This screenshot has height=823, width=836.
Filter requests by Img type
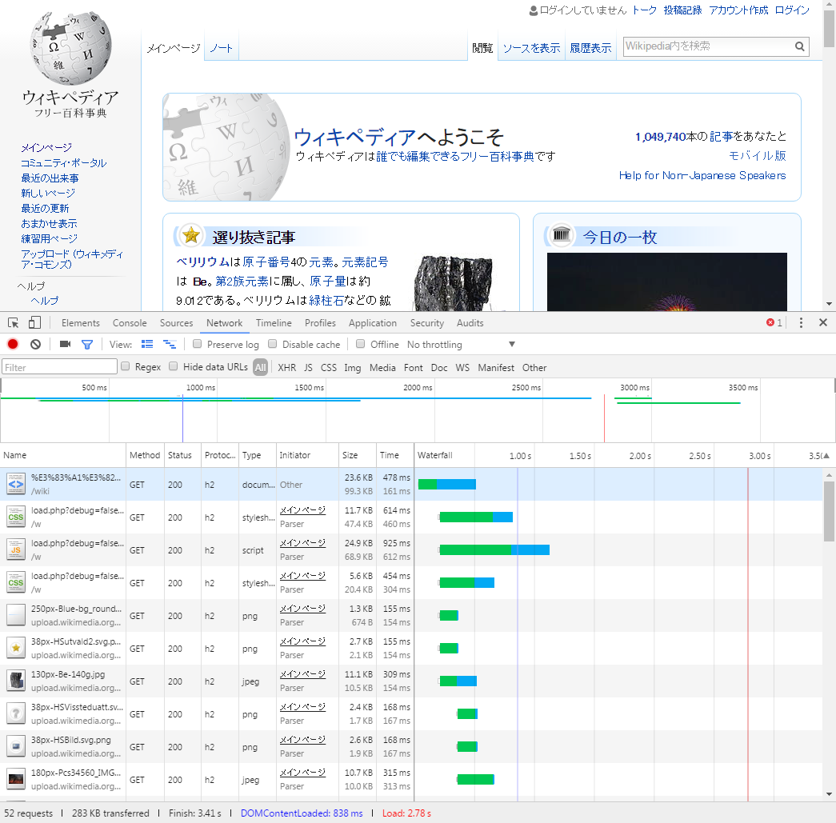click(x=353, y=368)
